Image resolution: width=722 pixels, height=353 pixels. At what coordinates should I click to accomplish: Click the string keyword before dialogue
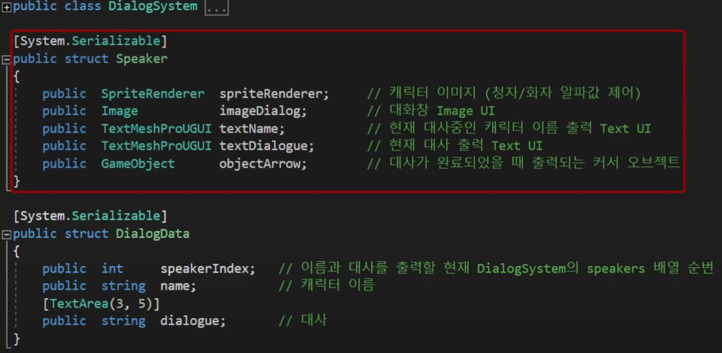pyautogui.click(x=123, y=321)
